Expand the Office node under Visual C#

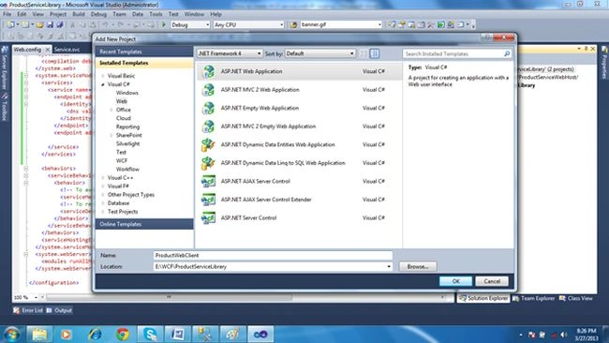tap(111, 110)
